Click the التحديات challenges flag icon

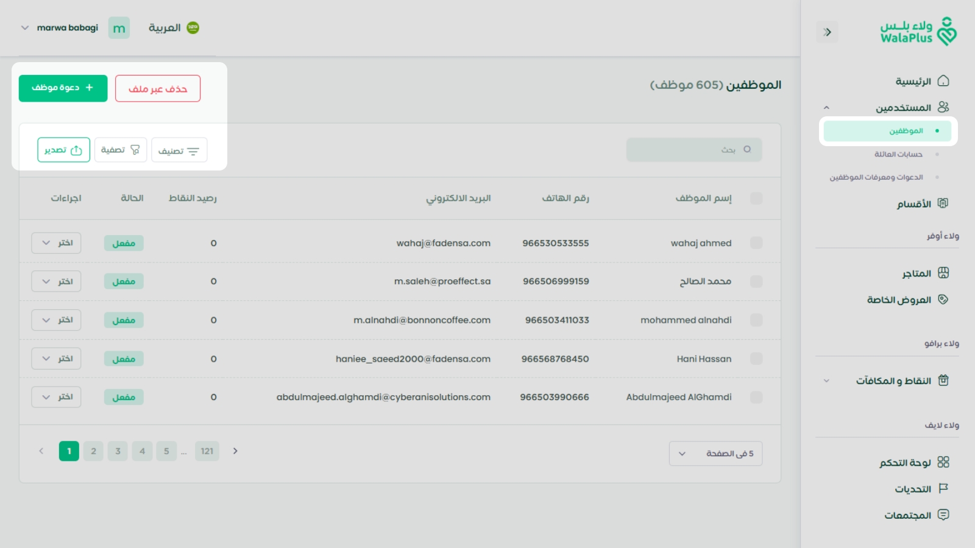pos(943,488)
